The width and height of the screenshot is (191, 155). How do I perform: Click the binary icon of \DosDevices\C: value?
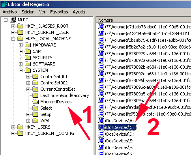pos(101,127)
